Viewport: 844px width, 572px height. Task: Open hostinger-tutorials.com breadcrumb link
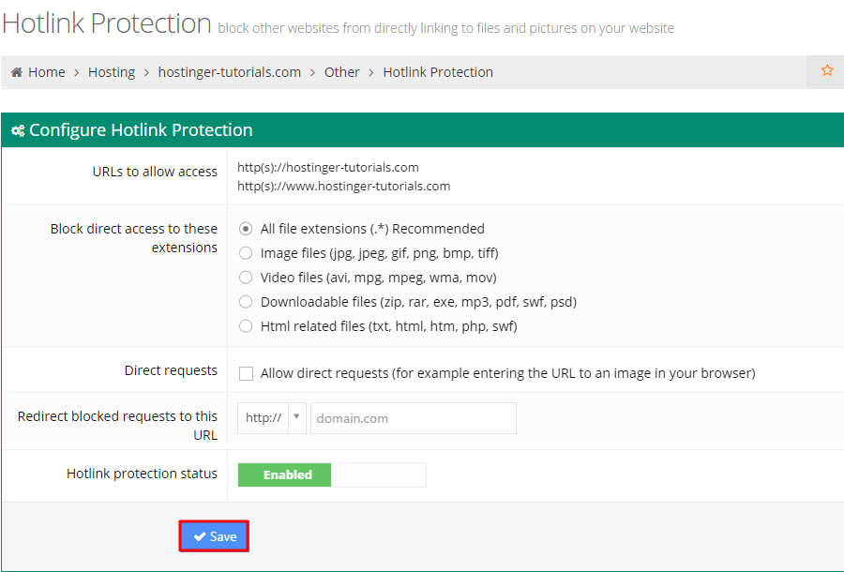pyautogui.click(x=230, y=72)
